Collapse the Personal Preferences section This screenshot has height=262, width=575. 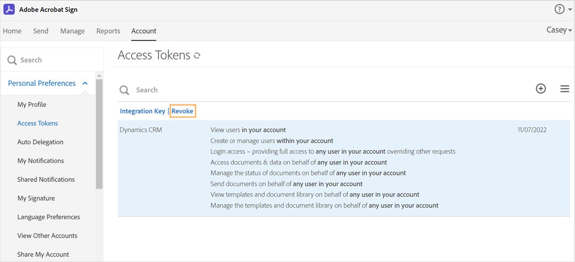click(x=85, y=83)
